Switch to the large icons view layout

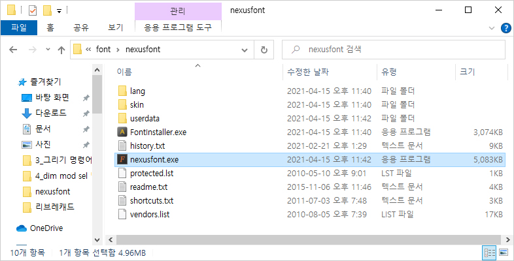503,253
